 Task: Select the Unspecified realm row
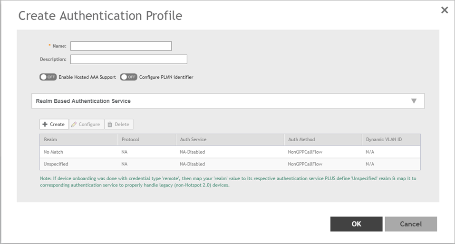point(56,164)
